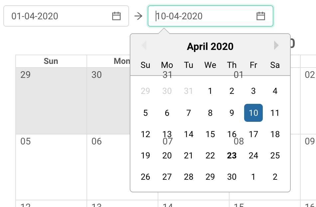Select March 29 from previous month
This screenshot has width=316, height=207.
click(145, 92)
